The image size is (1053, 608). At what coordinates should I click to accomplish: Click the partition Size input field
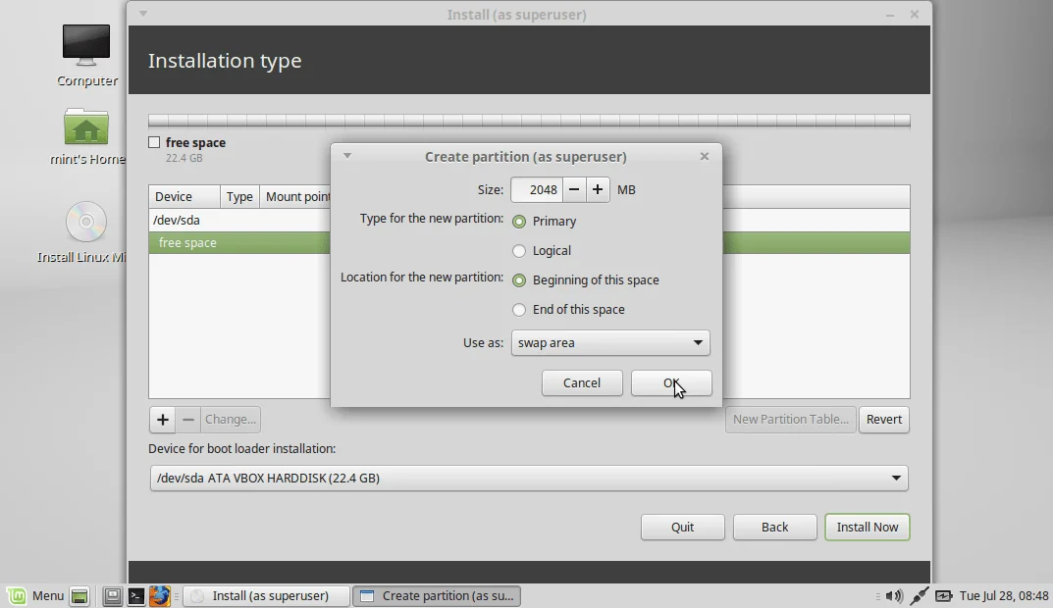click(537, 189)
